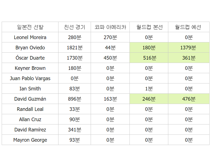Image resolution: width=211 pixels, height=150 pixels.
Task: Click the highlighted 1379분 cell
Action: pyautogui.click(x=189, y=48)
